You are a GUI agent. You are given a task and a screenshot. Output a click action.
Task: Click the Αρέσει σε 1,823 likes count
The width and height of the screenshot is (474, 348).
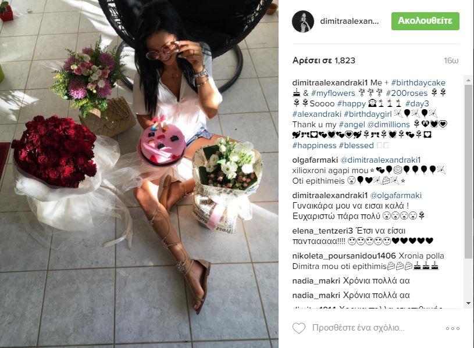(x=324, y=60)
